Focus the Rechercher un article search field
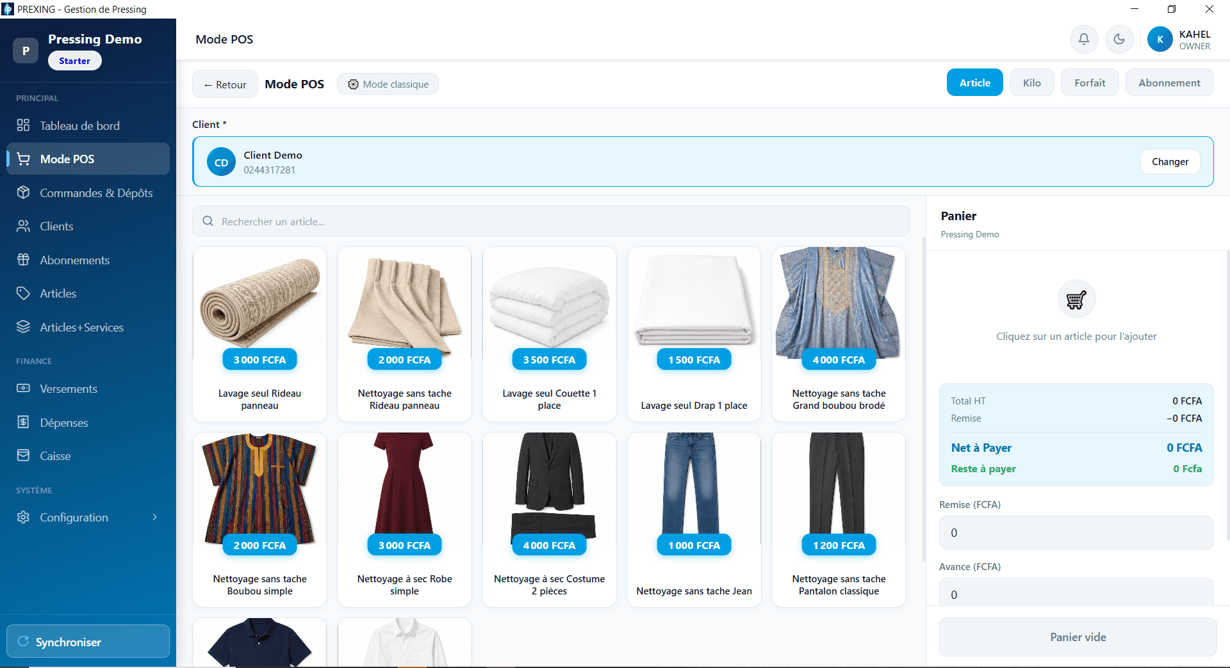 point(550,221)
